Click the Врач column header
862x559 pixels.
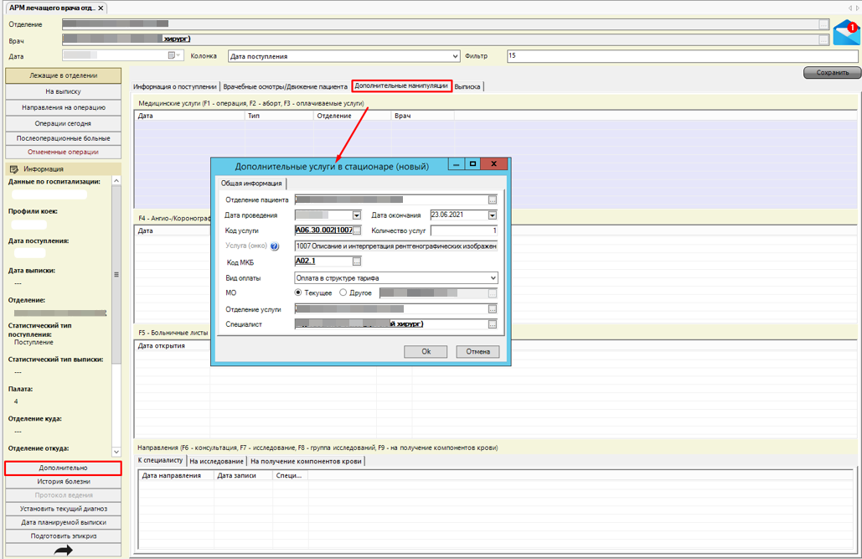pyautogui.click(x=423, y=116)
